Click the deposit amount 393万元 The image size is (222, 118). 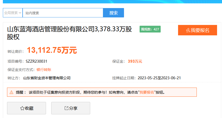pyautogui.click(x=135, y=61)
